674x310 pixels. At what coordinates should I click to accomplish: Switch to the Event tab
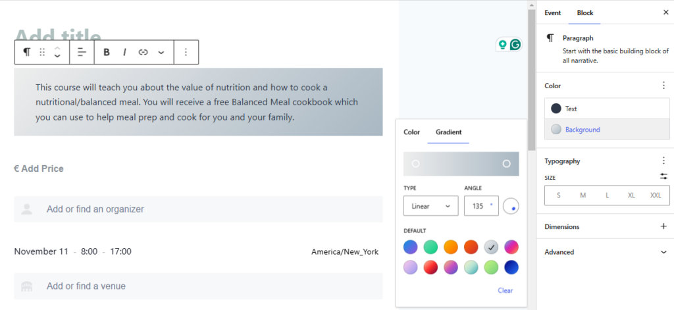coord(553,13)
